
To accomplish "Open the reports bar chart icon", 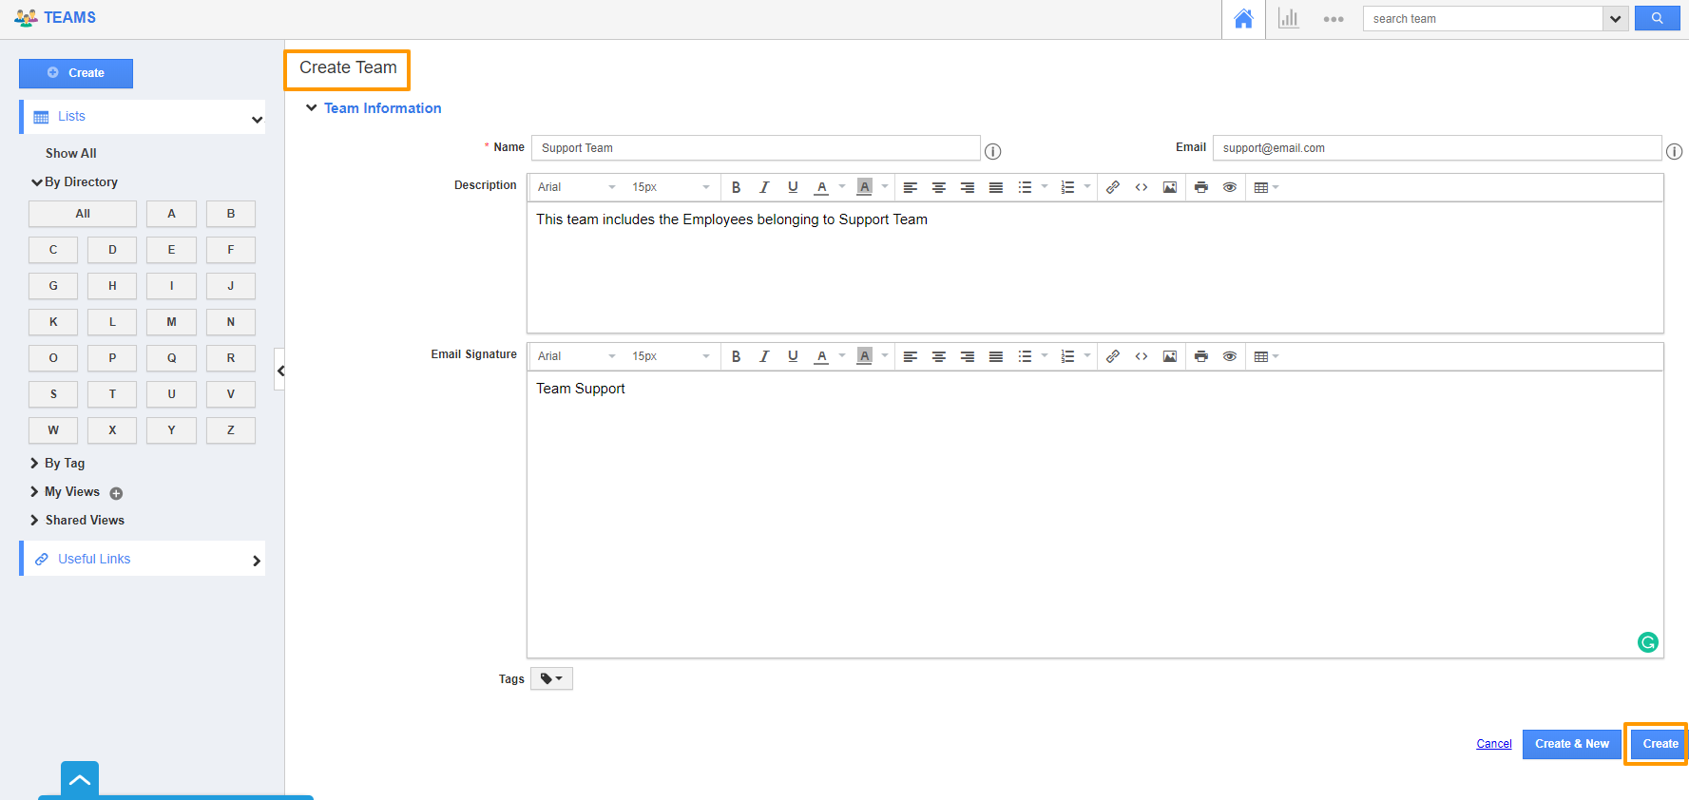I will click(x=1288, y=19).
